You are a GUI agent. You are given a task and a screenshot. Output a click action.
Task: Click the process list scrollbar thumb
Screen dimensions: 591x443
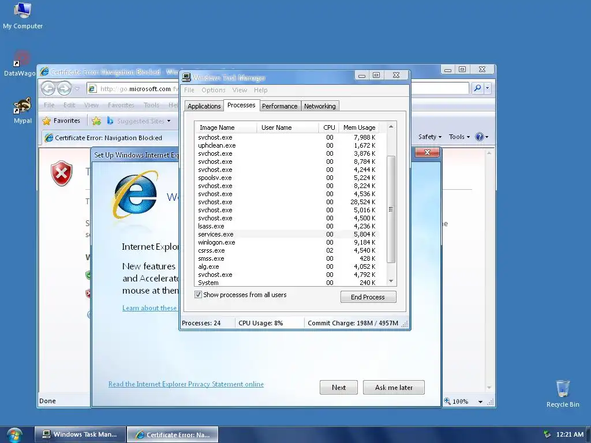click(x=391, y=209)
